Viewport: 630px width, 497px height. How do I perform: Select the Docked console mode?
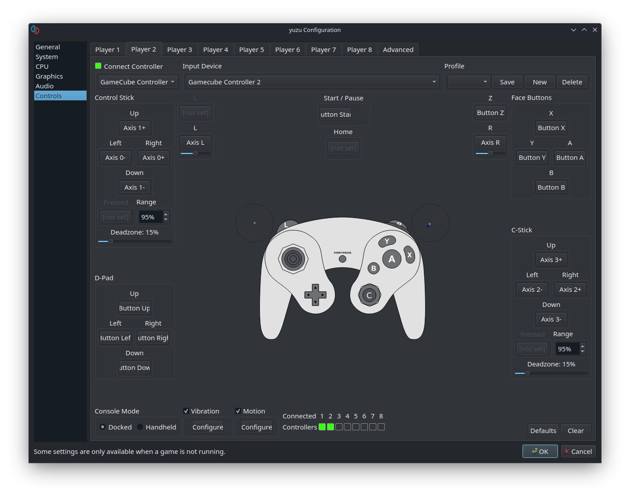pos(103,427)
